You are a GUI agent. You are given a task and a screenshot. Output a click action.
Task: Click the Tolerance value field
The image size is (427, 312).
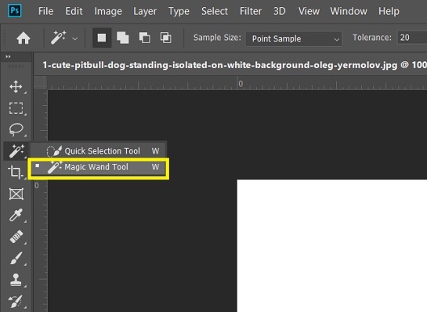(x=412, y=38)
